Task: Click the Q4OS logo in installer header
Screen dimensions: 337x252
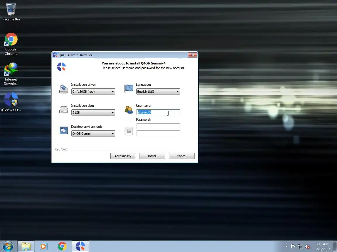Action: (61, 66)
